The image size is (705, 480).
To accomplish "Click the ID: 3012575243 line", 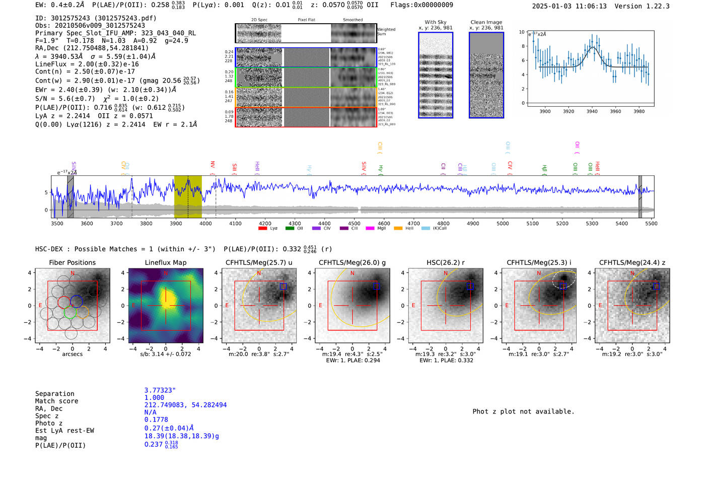I will (96, 18).
